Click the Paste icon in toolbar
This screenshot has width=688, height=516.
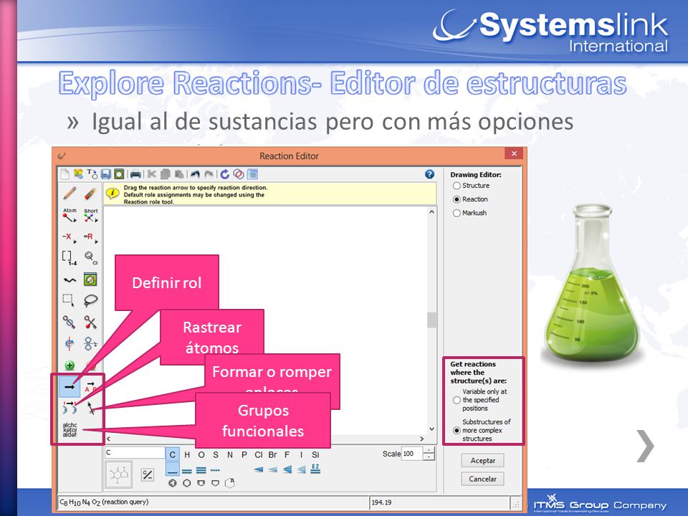tap(179, 174)
